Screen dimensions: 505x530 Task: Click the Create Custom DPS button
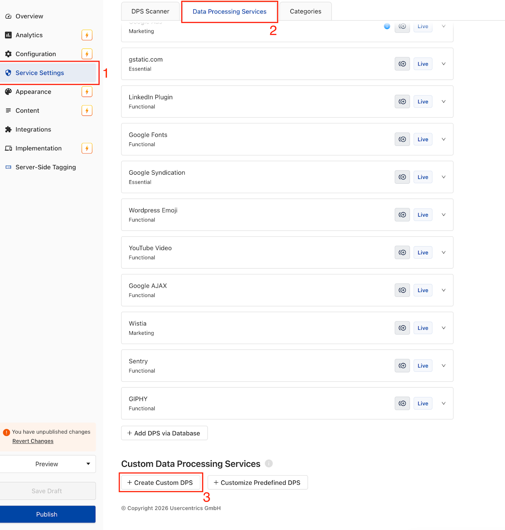[160, 483]
